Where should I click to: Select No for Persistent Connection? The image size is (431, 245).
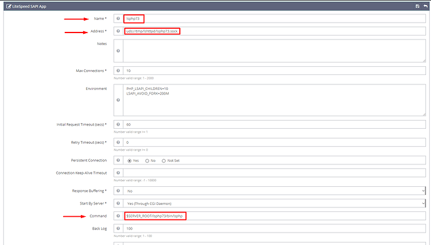click(147, 161)
